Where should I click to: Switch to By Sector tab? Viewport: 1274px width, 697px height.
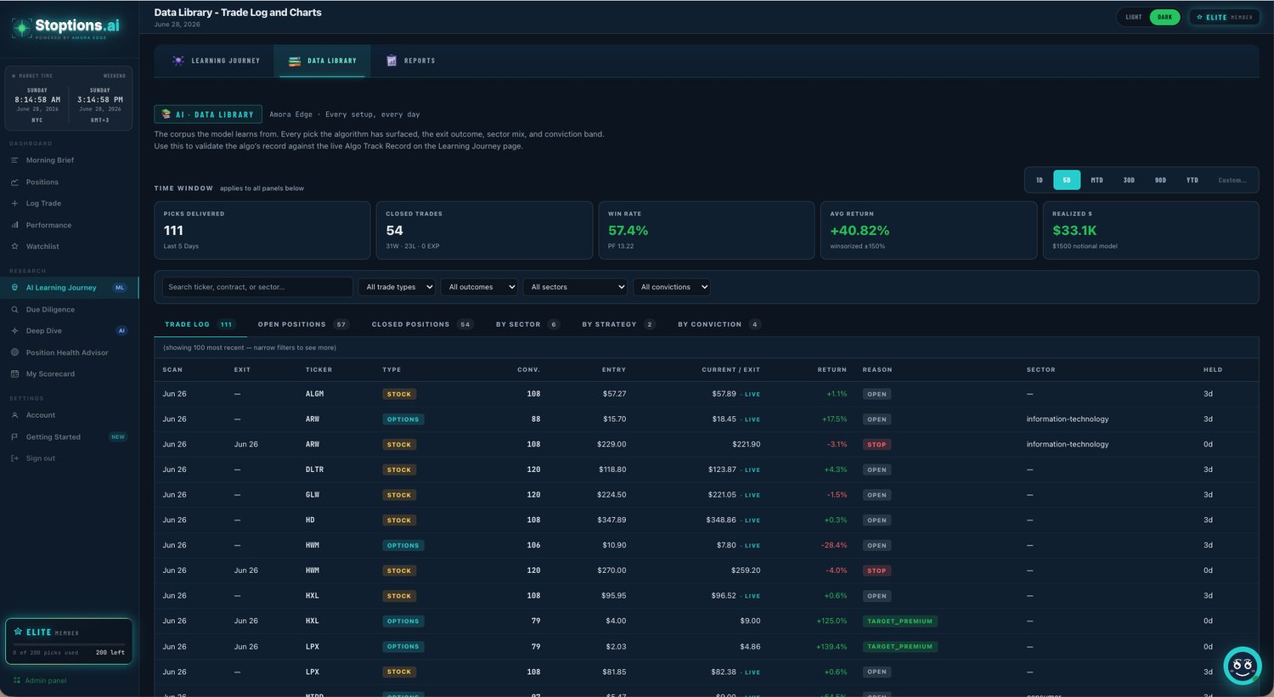pyautogui.click(x=527, y=324)
